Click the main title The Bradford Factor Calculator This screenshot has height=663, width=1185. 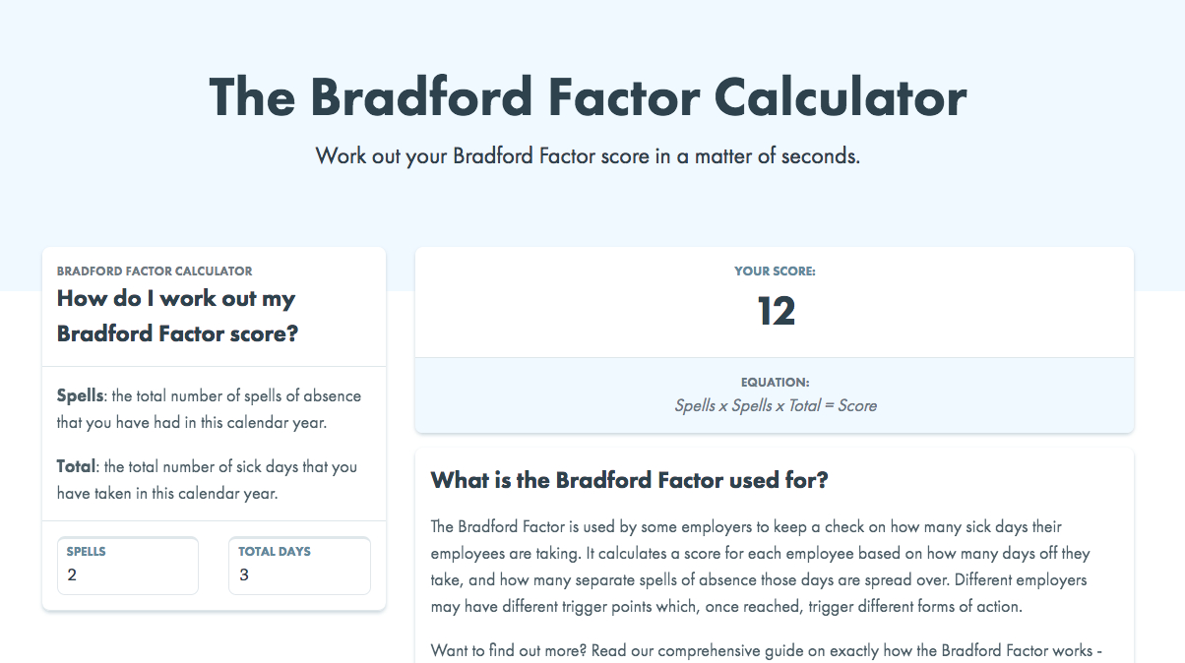click(588, 97)
